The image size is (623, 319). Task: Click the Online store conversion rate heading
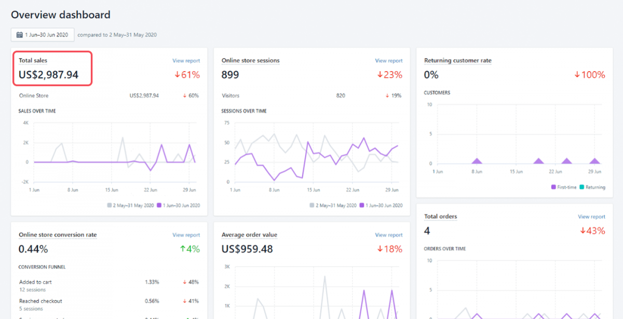(x=58, y=235)
